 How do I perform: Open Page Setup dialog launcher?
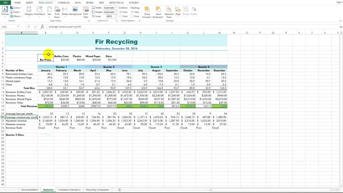pyautogui.click(x=89, y=21)
